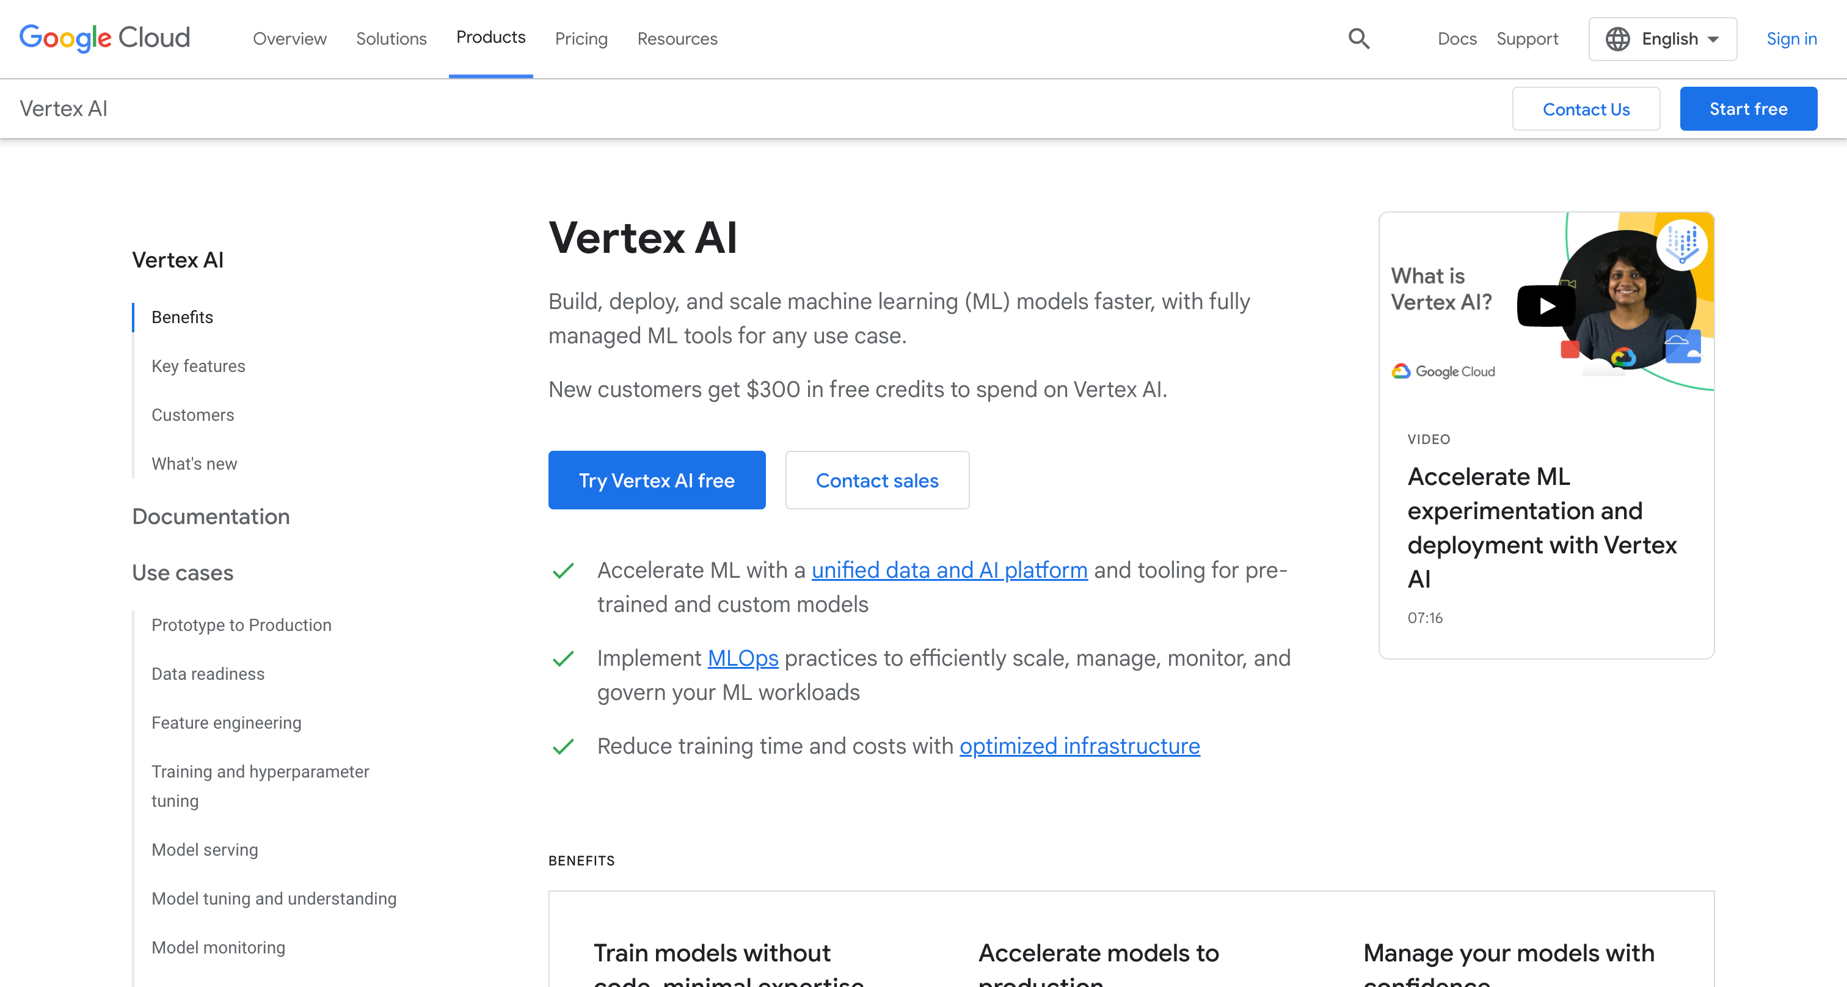The height and width of the screenshot is (987, 1847).
Task: Click the Google Cloud logo icon
Action: tap(104, 38)
